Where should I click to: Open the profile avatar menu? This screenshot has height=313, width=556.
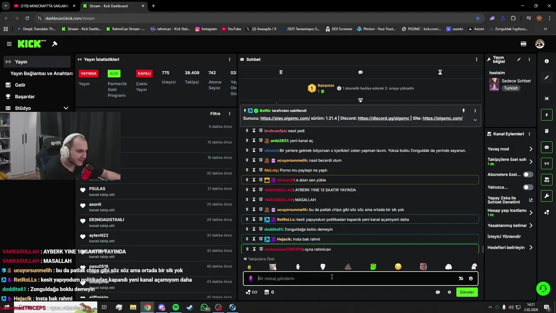[539, 44]
